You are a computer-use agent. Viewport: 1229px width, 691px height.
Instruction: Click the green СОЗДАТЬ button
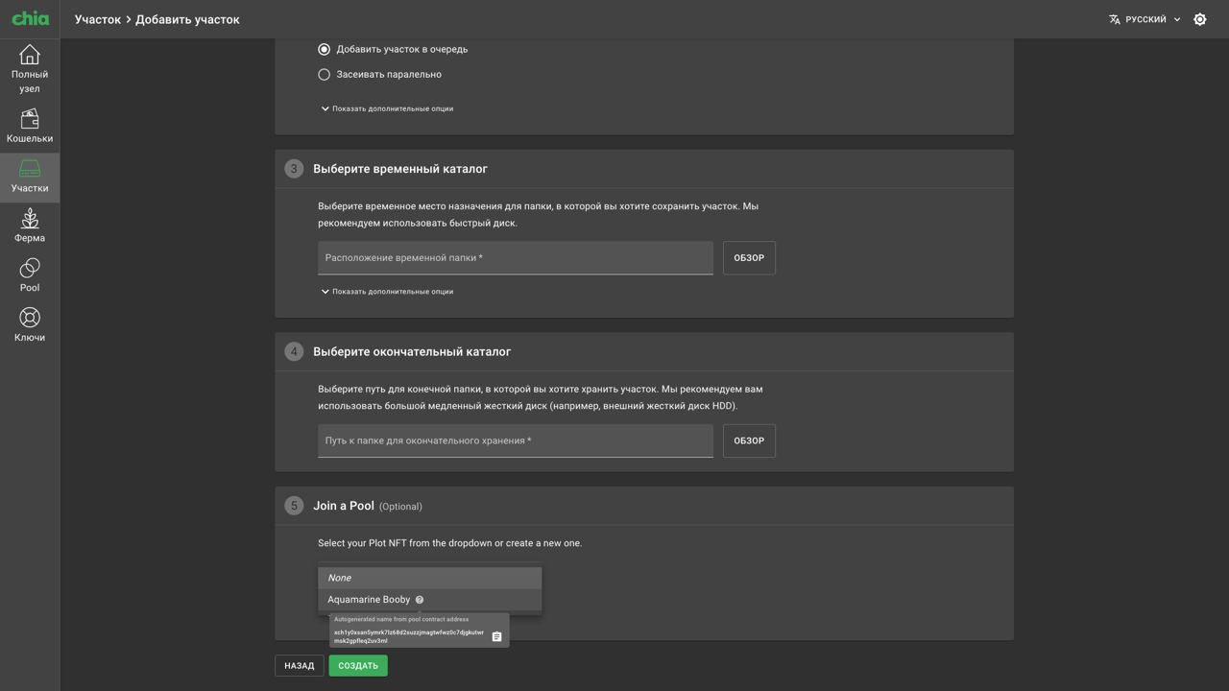click(x=358, y=666)
